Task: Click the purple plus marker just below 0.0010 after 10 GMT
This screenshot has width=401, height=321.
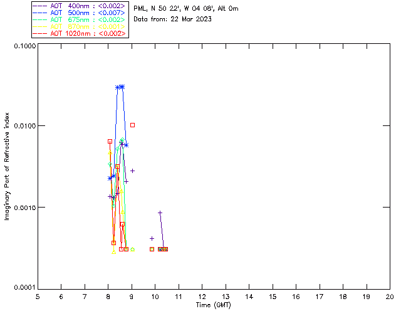Action: pyautogui.click(x=160, y=213)
